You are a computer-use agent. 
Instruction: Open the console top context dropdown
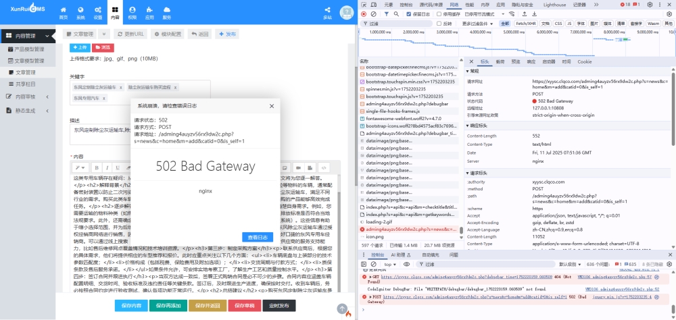point(391,264)
